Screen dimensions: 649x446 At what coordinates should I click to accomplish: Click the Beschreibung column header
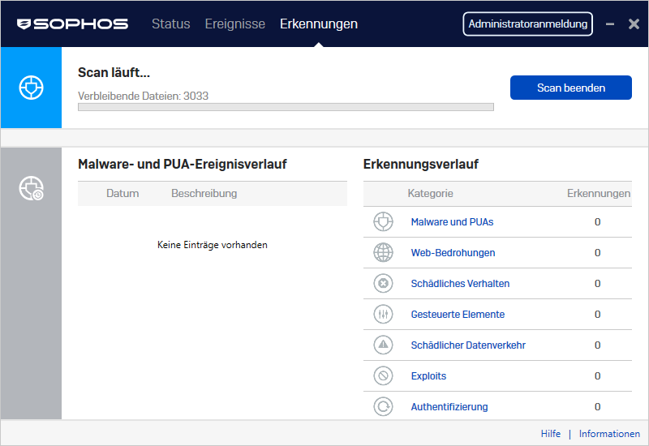tap(204, 193)
